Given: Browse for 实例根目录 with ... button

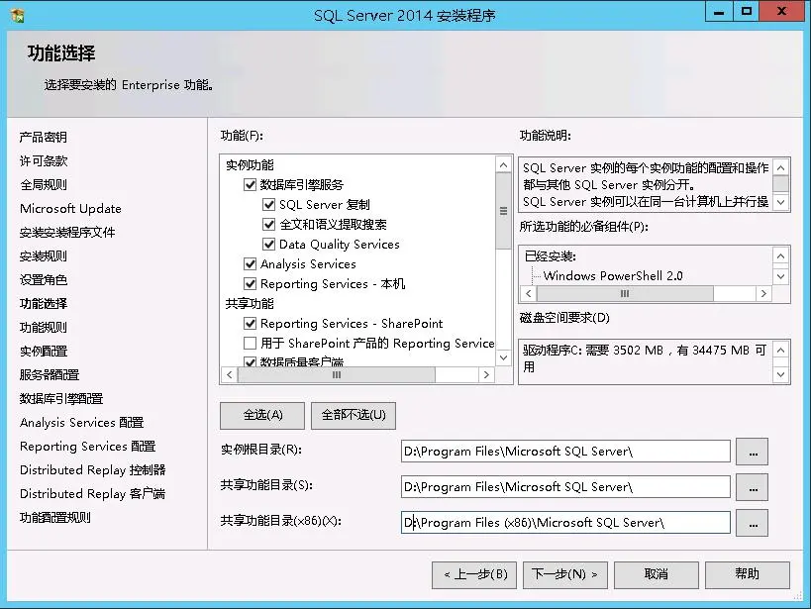Looking at the screenshot, I should pos(752,452).
